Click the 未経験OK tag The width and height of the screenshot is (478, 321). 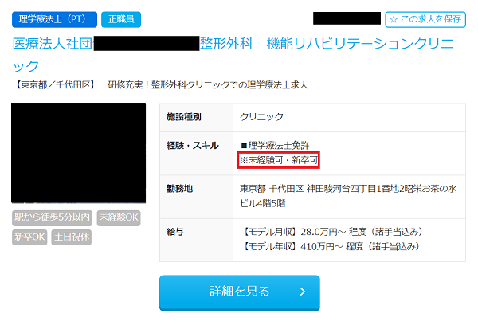(118, 217)
